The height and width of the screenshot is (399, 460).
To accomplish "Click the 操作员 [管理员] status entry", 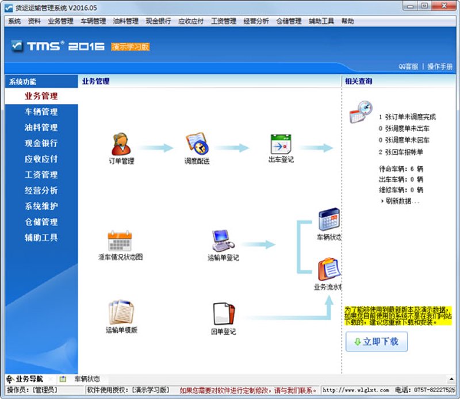I will point(32,390).
